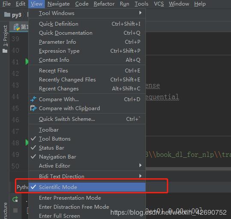Click the rerun icon in the bottom panel
231x219 pixels.
[15, 199]
